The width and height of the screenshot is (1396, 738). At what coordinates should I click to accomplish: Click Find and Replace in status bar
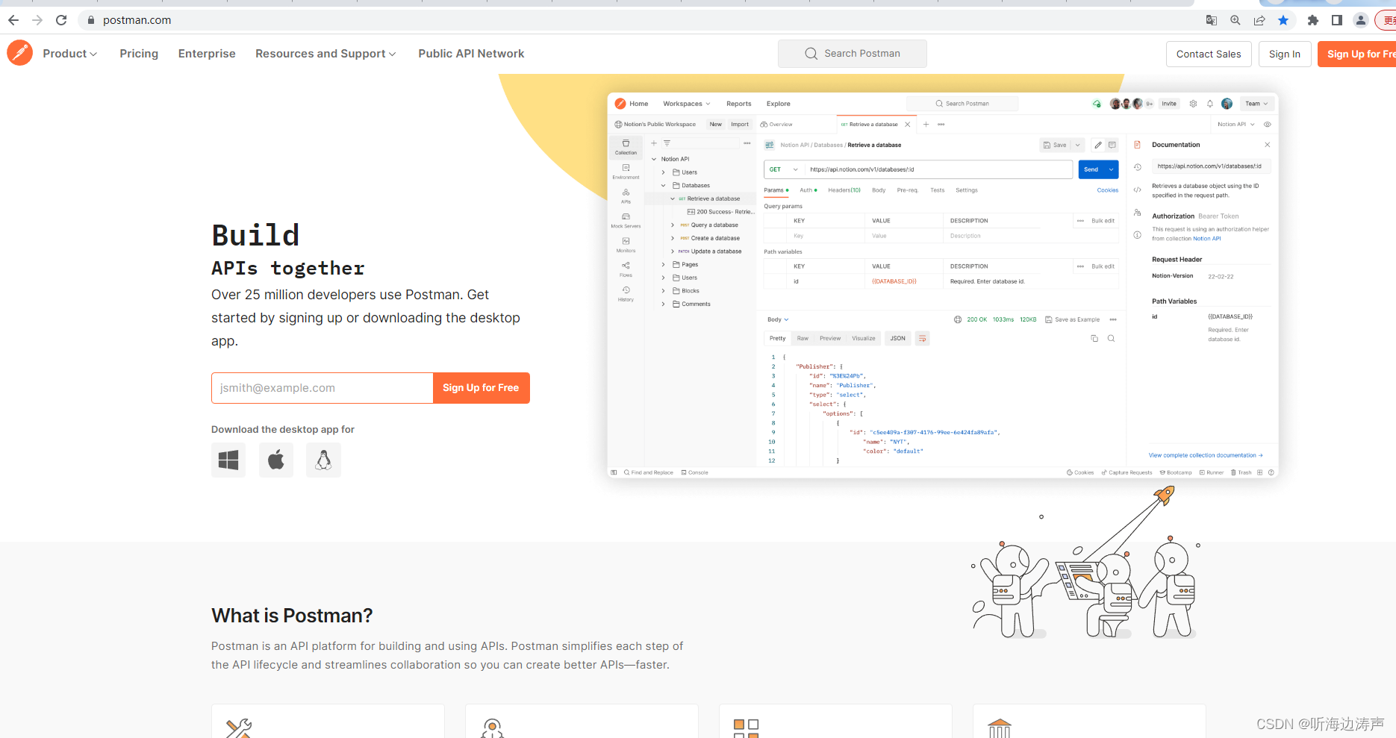649,472
